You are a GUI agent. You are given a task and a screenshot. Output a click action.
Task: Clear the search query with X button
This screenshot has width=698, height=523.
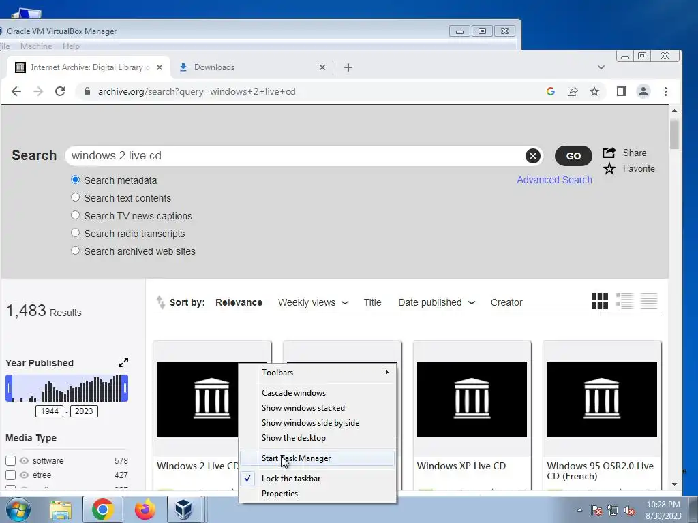[x=533, y=156]
